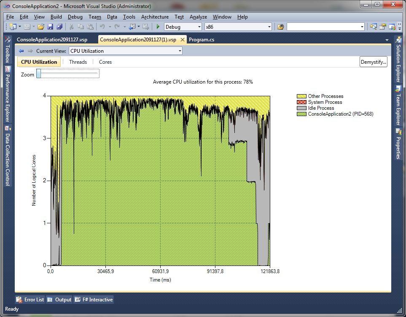Expand the toolbar options overflow arrow
Screen dimensions: 406x317
[x=400, y=27]
